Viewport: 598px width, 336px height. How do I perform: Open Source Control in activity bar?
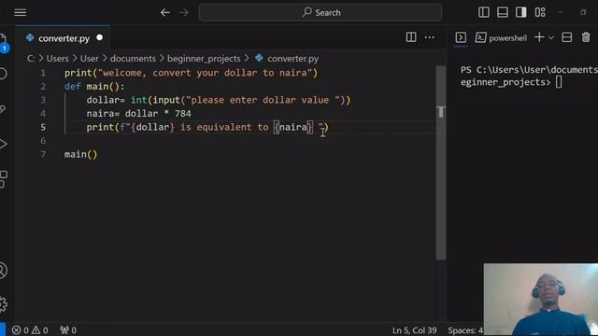click(3, 109)
